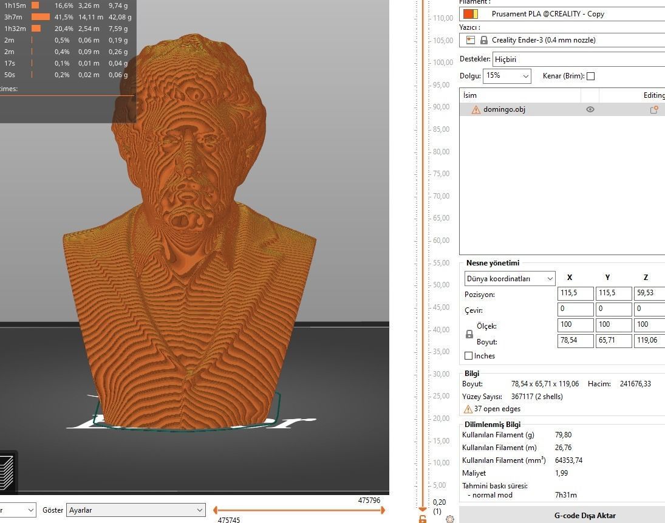Click the 0,20 layer height label
Viewport: 665px width, 523px height.
439,502
